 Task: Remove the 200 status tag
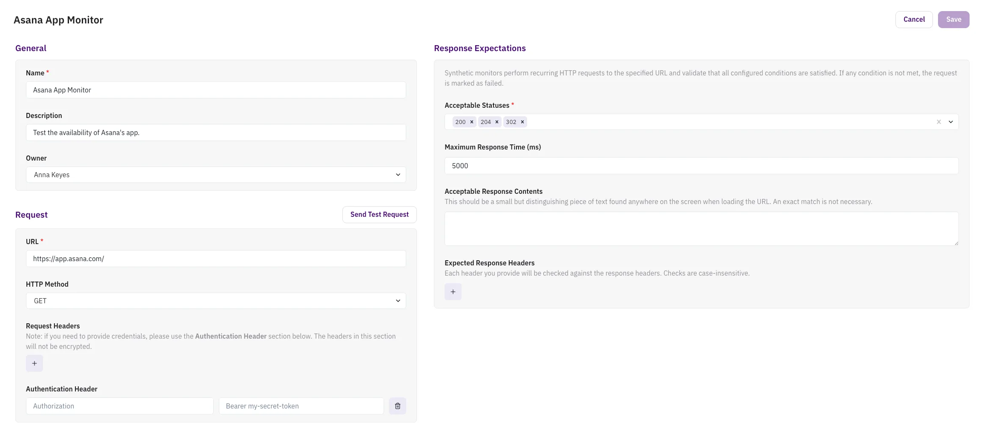[x=471, y=122]
